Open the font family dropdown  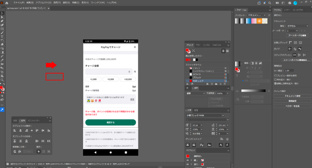coord(205,115)
